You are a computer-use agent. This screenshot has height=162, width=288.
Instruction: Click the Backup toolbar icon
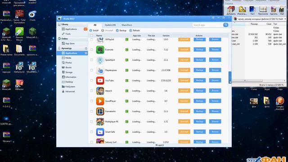coord(117,31)
